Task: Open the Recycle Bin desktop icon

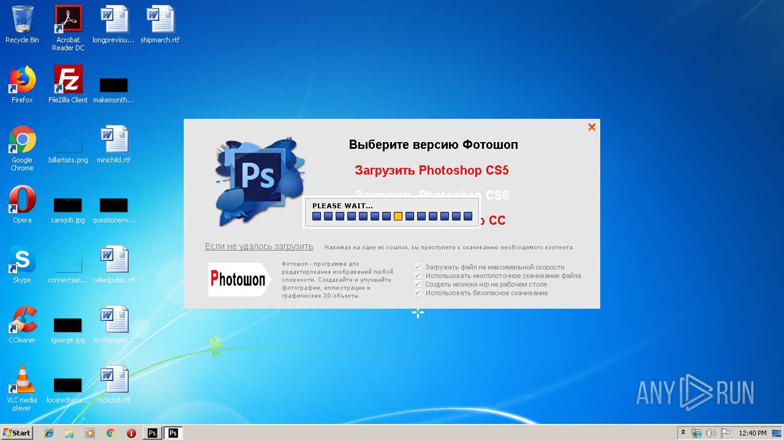Action: [x=22, y=24]
